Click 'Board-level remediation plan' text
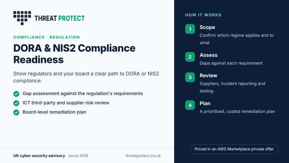289x163 pixels. pos(54,112)
